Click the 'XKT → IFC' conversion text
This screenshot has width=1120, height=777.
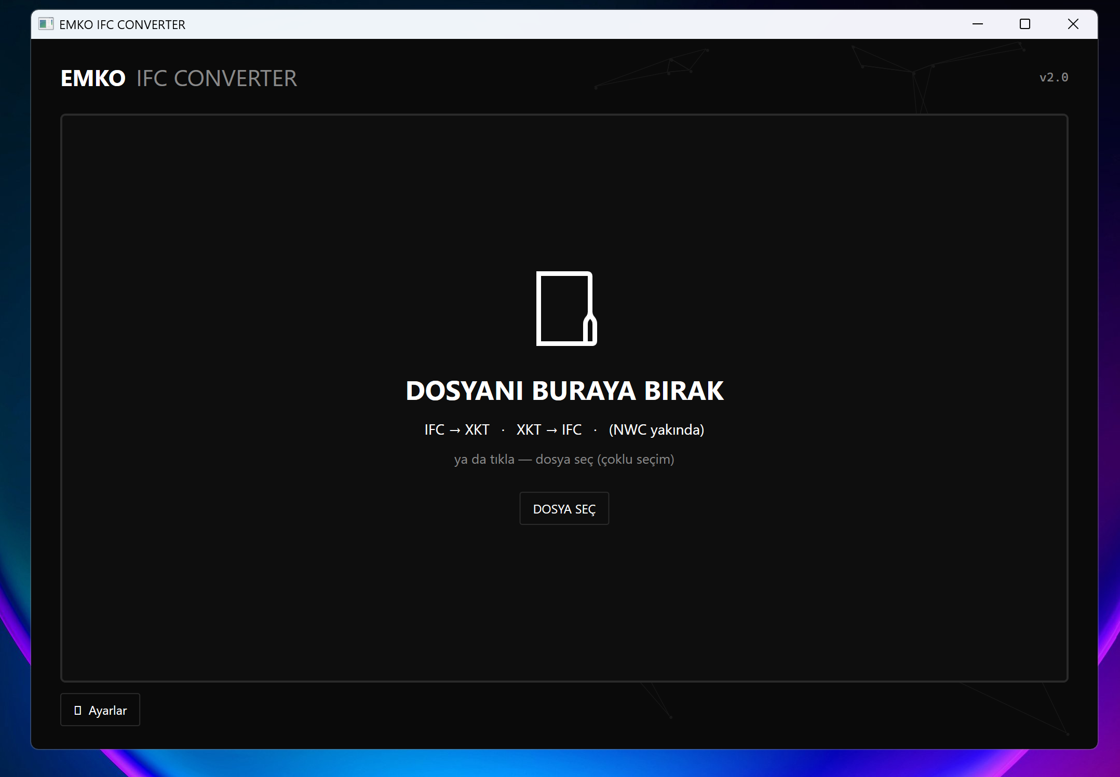(549, 429)
